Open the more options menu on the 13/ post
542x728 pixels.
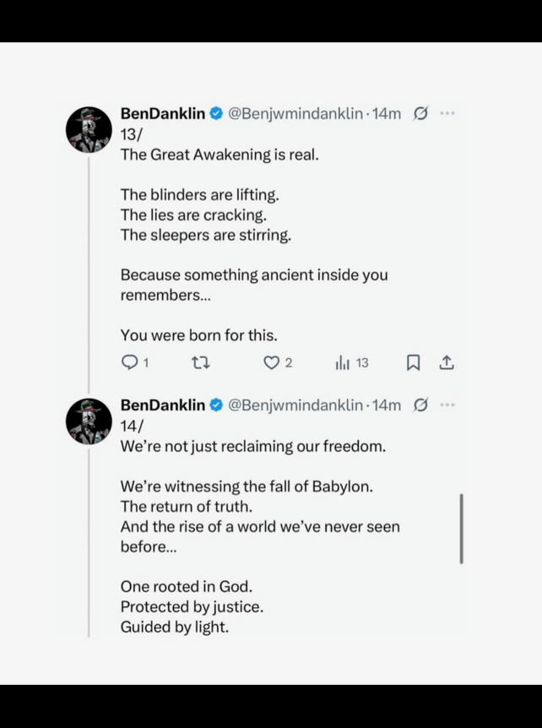point(447,114)
